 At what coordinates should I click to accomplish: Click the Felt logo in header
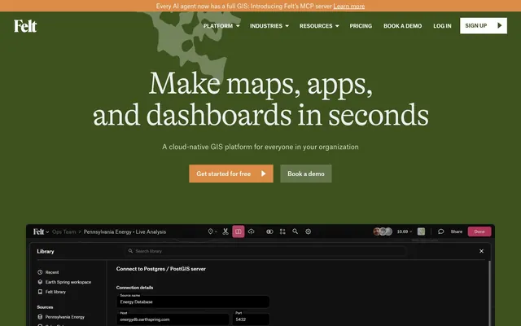(x=25, y=26)
